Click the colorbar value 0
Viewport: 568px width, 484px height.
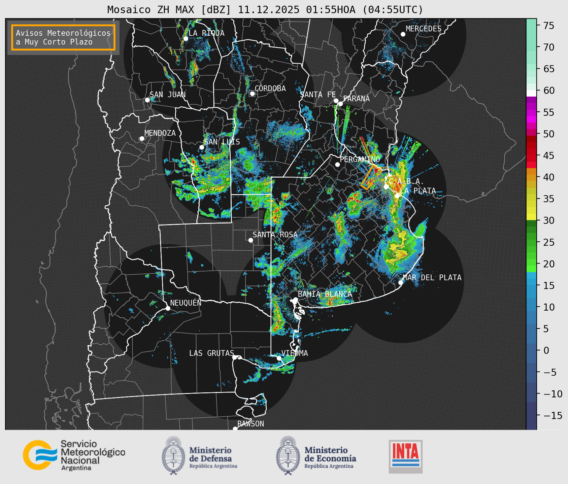coord(546,350)
